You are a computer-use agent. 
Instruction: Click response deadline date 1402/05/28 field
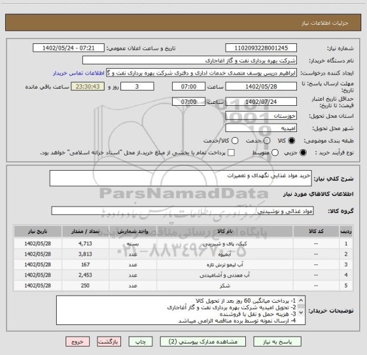tap(261, 87)
